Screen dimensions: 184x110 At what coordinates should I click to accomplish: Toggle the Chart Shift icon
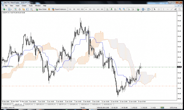[x=133, y=9]
